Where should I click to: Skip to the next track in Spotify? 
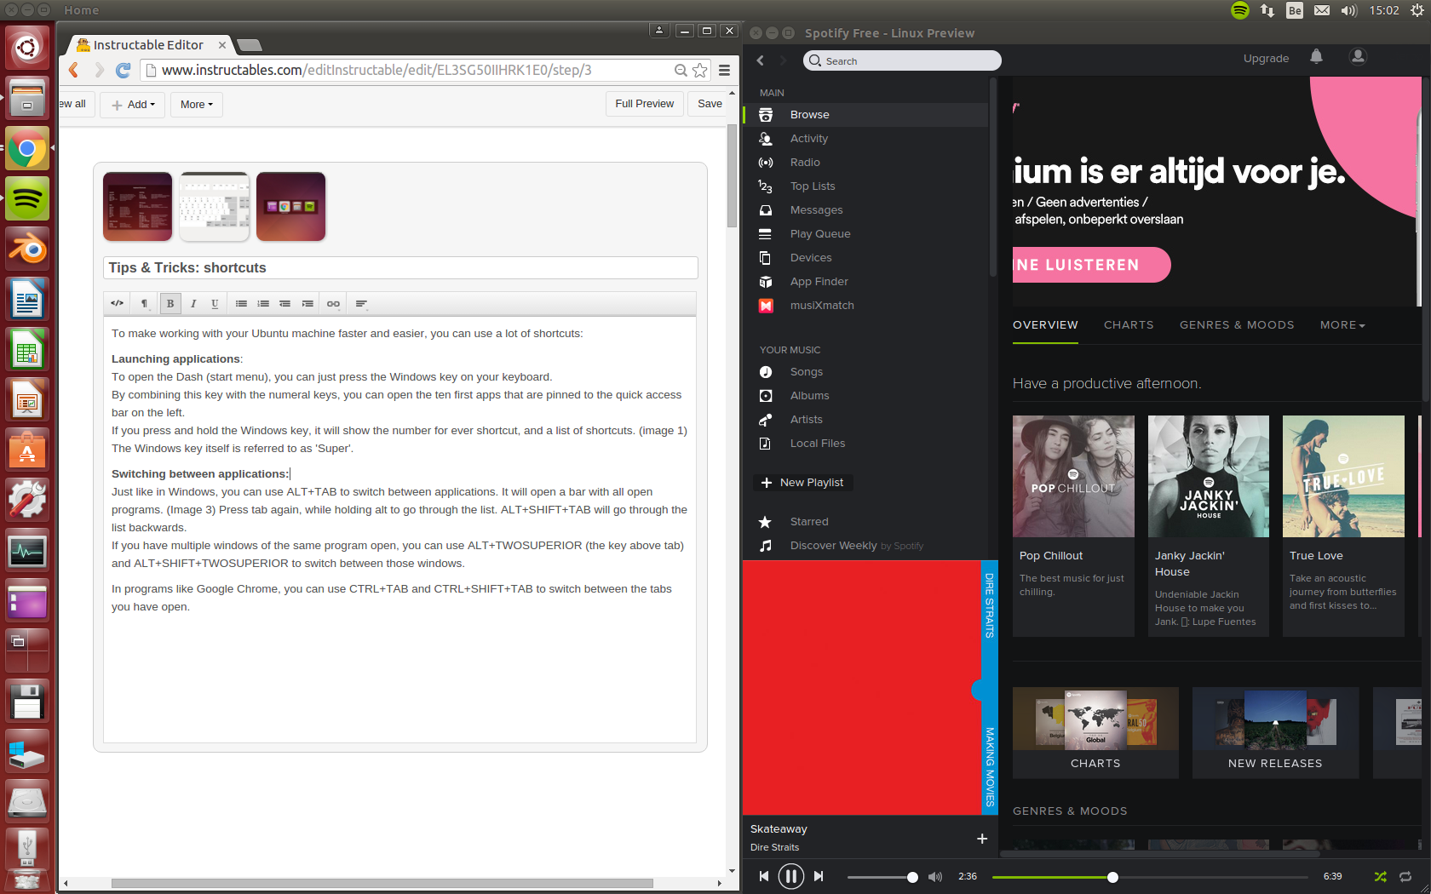819,876
